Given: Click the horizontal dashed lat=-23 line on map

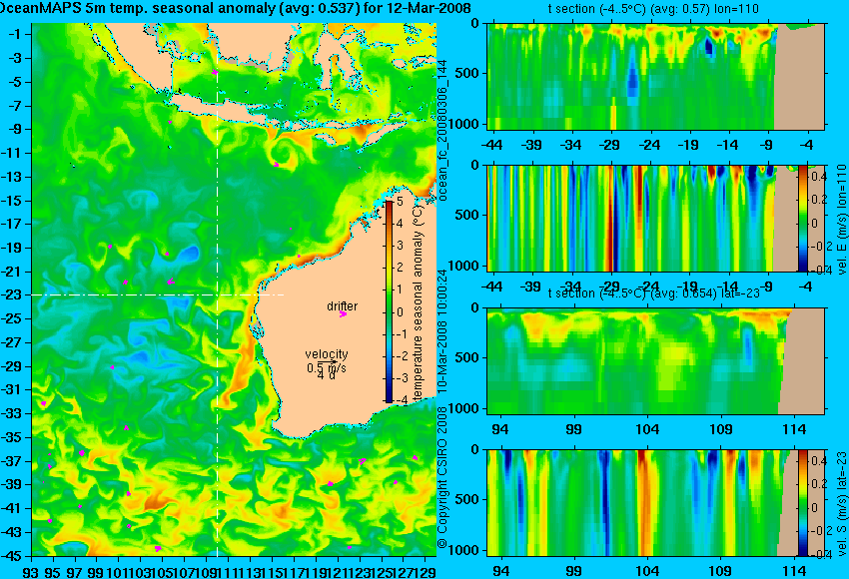Looking at the screenshot, I should (158, 294).
